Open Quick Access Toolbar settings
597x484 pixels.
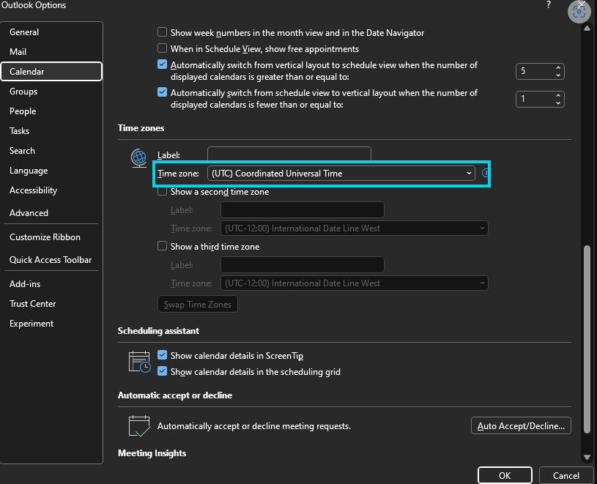click(x=51, y=260)
